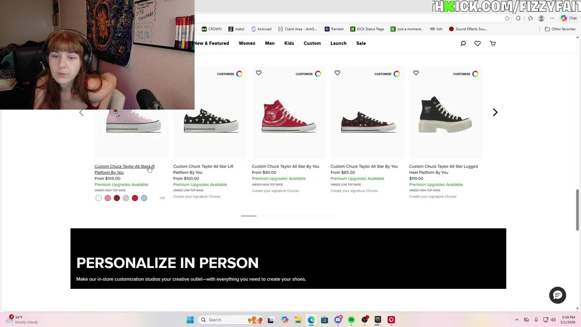Open the Sale menu
Viewport: 581px width, 327px height.
coord(361,43)
